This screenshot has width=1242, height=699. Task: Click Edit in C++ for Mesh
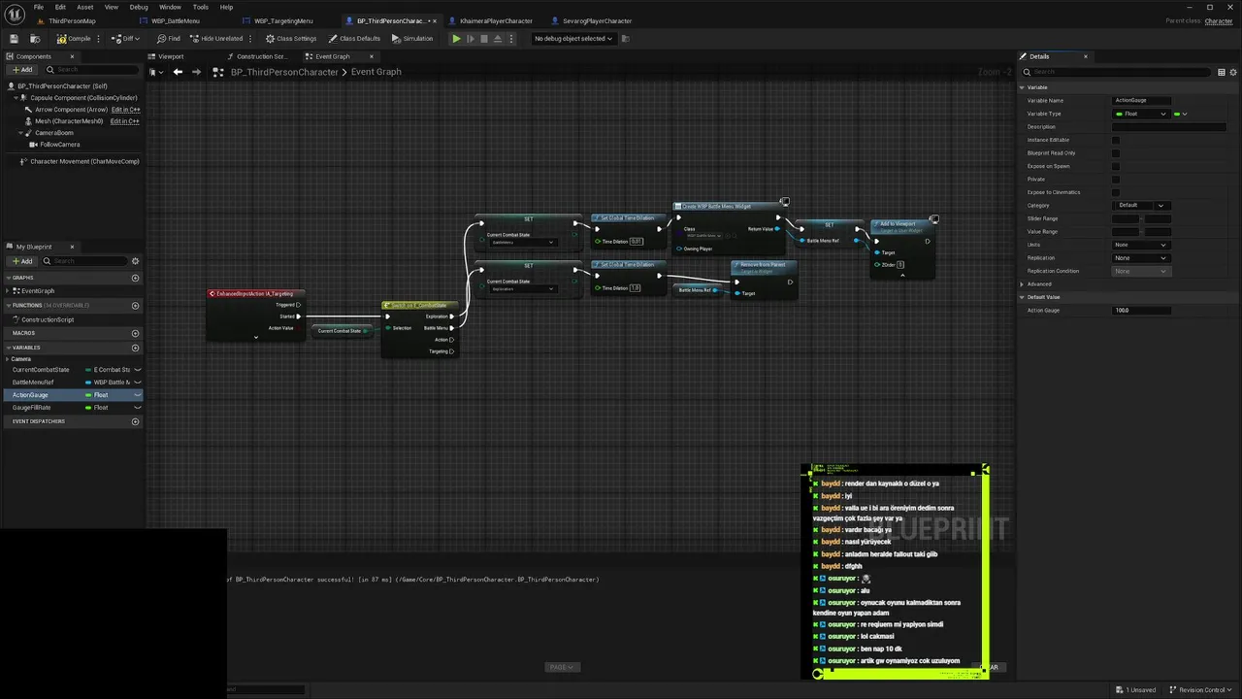[125, 121]
